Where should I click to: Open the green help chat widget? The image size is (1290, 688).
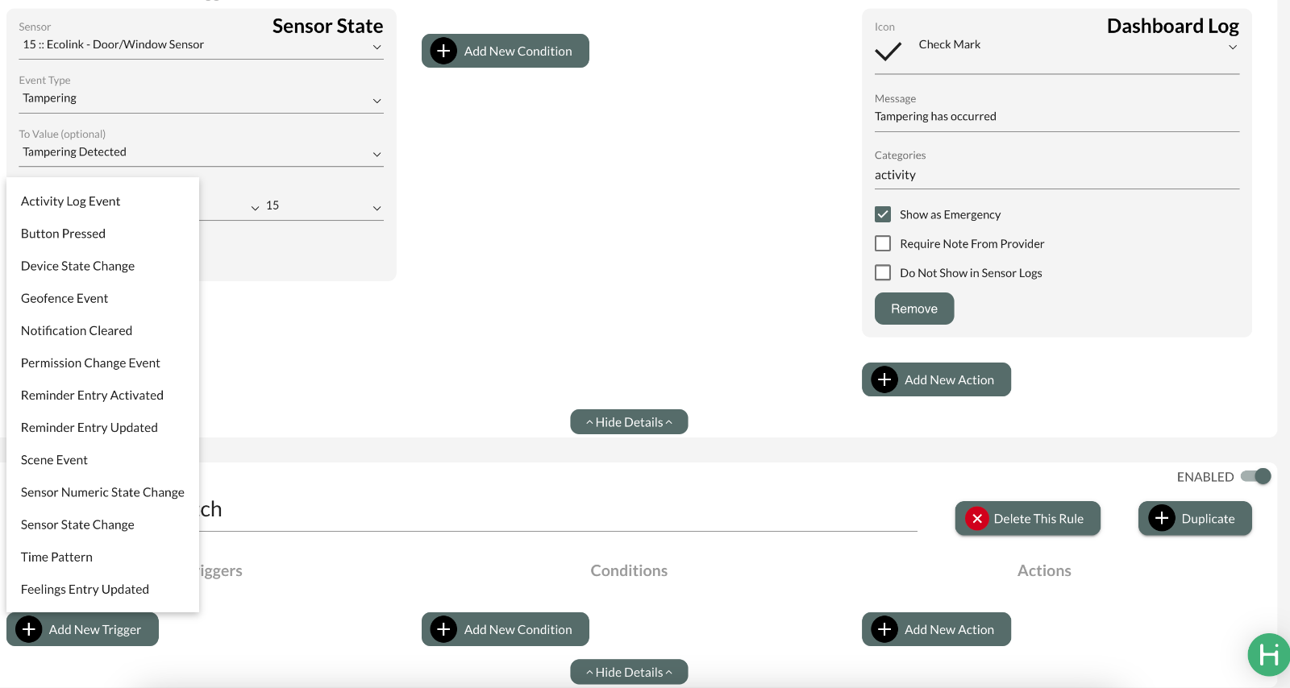[x=1268, y=654]
